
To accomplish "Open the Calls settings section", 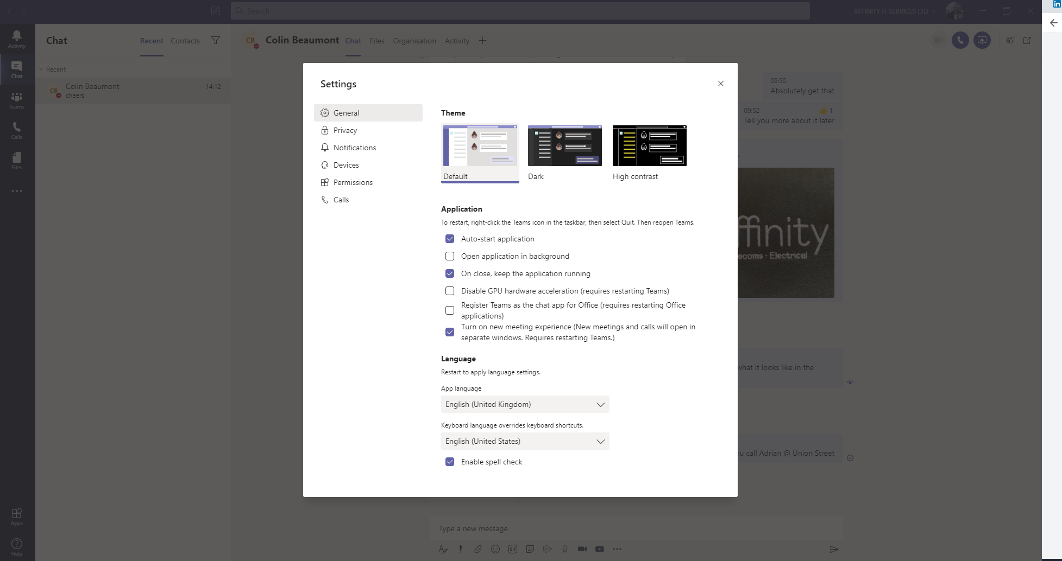I will pyautogui.click(x=368, y=200).
